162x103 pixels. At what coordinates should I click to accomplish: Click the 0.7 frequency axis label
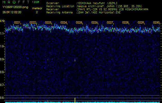(2, 85)
